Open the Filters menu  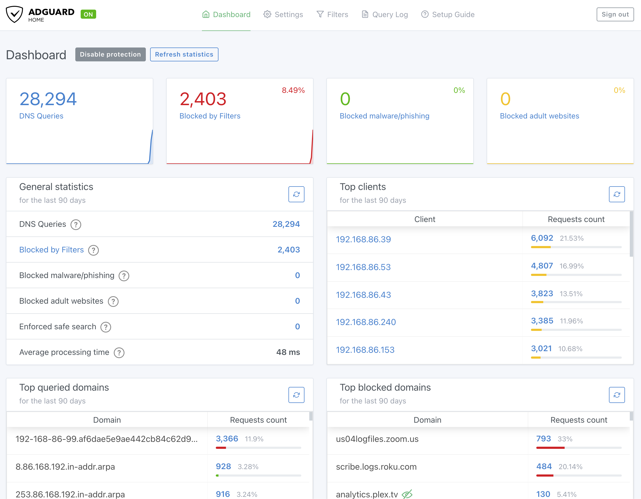pyautogui.click(x=332, y=15)
